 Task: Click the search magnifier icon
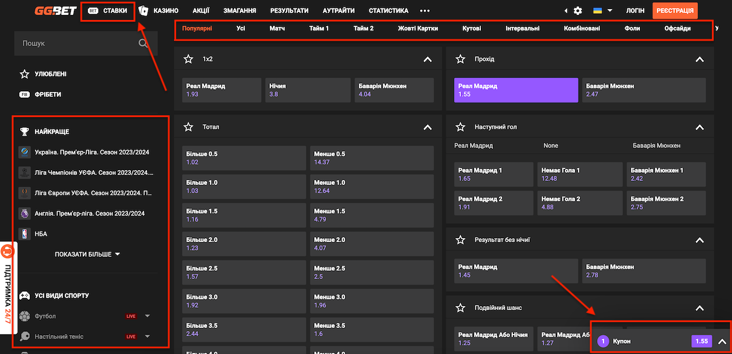[144, 43]
